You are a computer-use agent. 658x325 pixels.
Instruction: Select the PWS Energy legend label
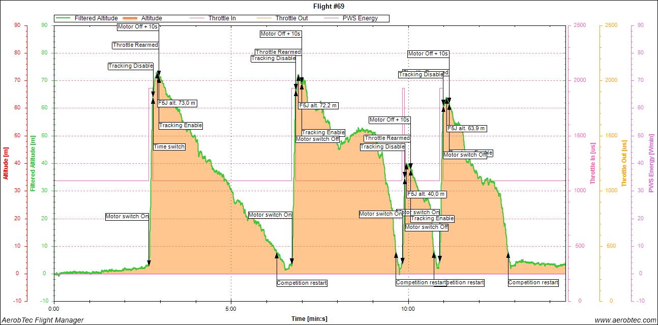(361, 18)
